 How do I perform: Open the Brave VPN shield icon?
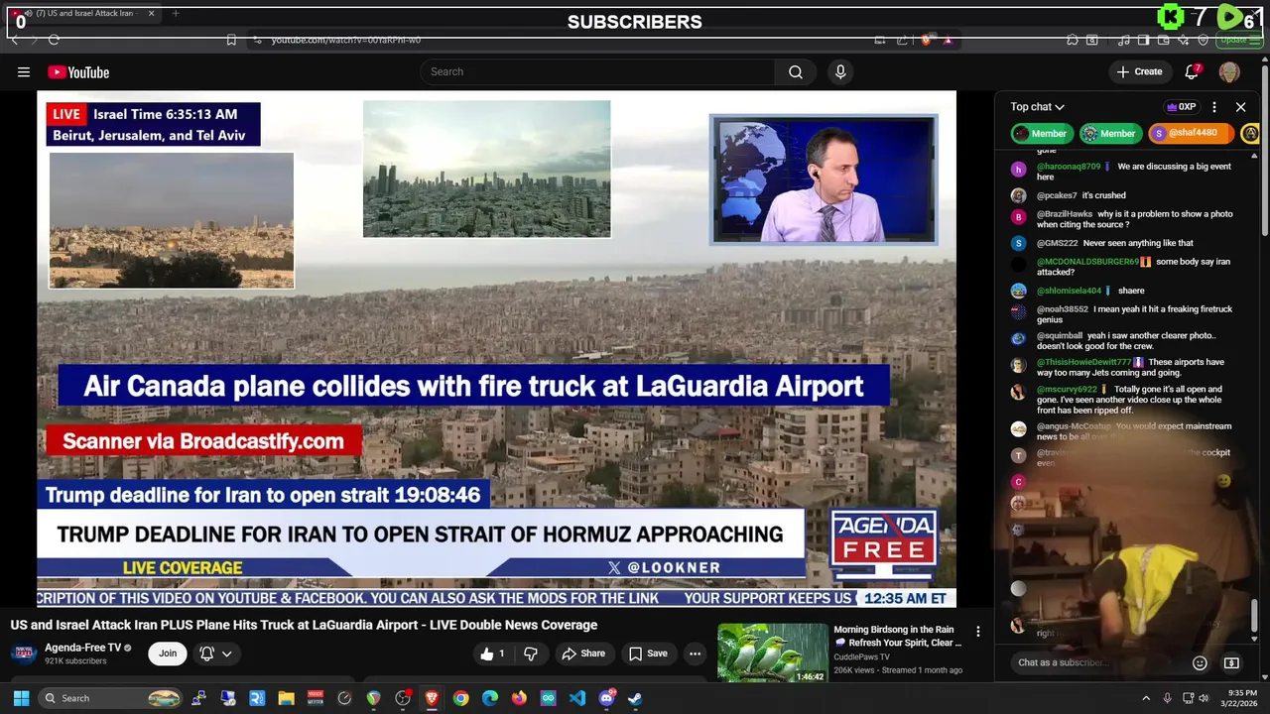tap(1204, 40)
